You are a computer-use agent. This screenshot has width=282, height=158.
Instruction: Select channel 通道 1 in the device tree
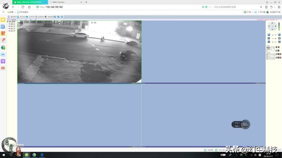click(x=12, y=24)
